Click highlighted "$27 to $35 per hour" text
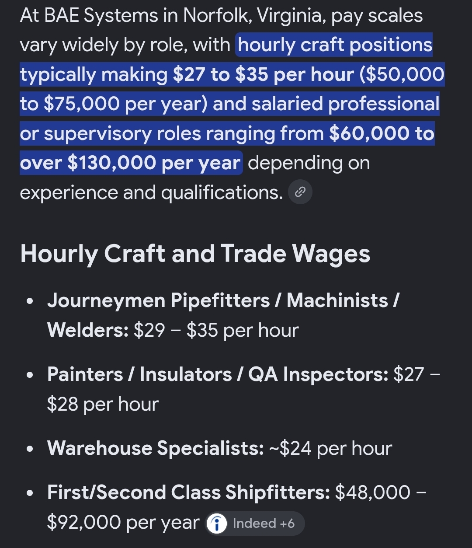 [263, 74]
